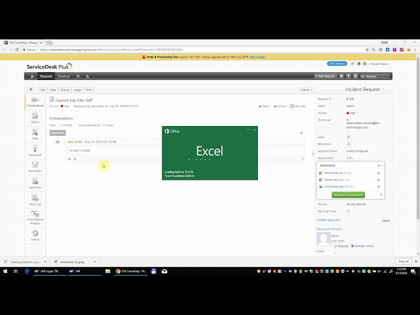
Task: Open the Priority High dropdown
Action: tap(352, 113)
